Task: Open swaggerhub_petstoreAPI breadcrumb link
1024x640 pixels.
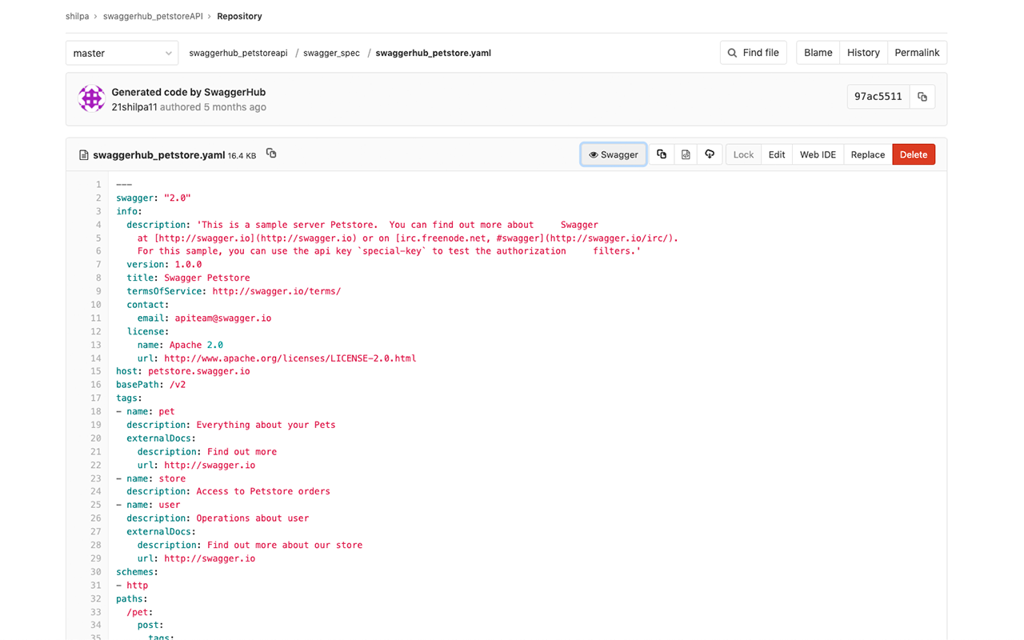Action: (x=153, y=16)
